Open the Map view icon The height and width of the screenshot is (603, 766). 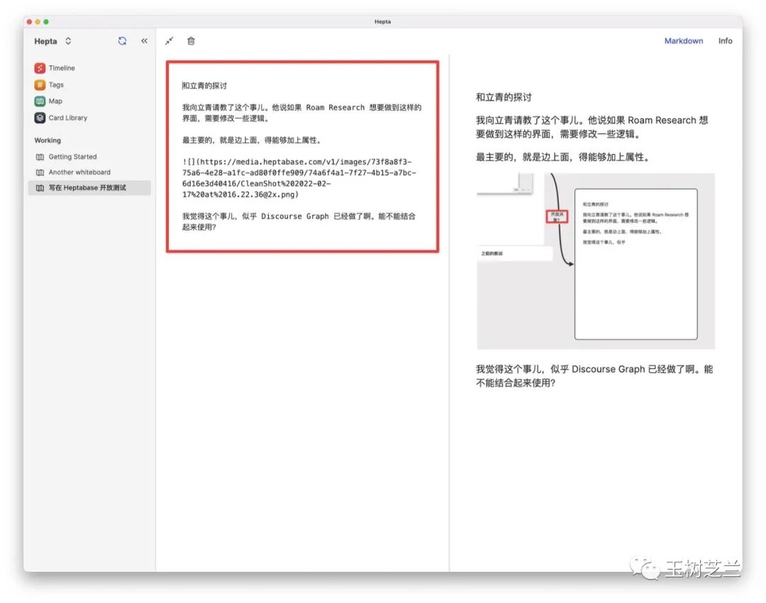click(x=40, y=101)
